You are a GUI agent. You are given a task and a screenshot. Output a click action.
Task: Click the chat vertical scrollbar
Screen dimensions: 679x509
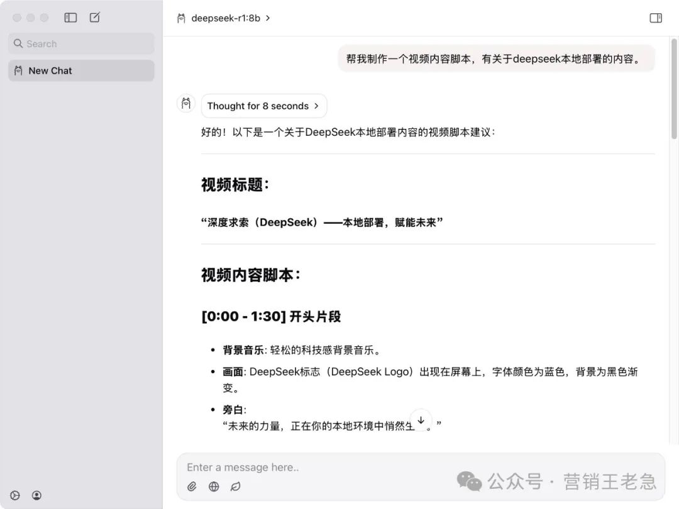[674, 89]
